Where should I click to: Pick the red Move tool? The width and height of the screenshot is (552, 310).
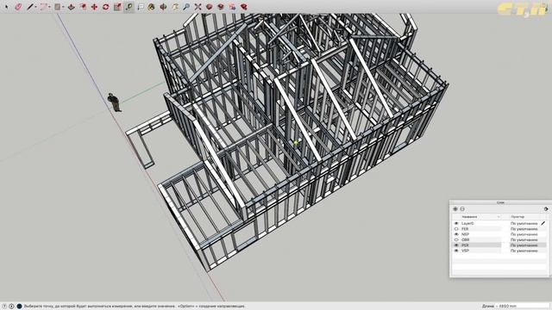[x=94, y=7]
